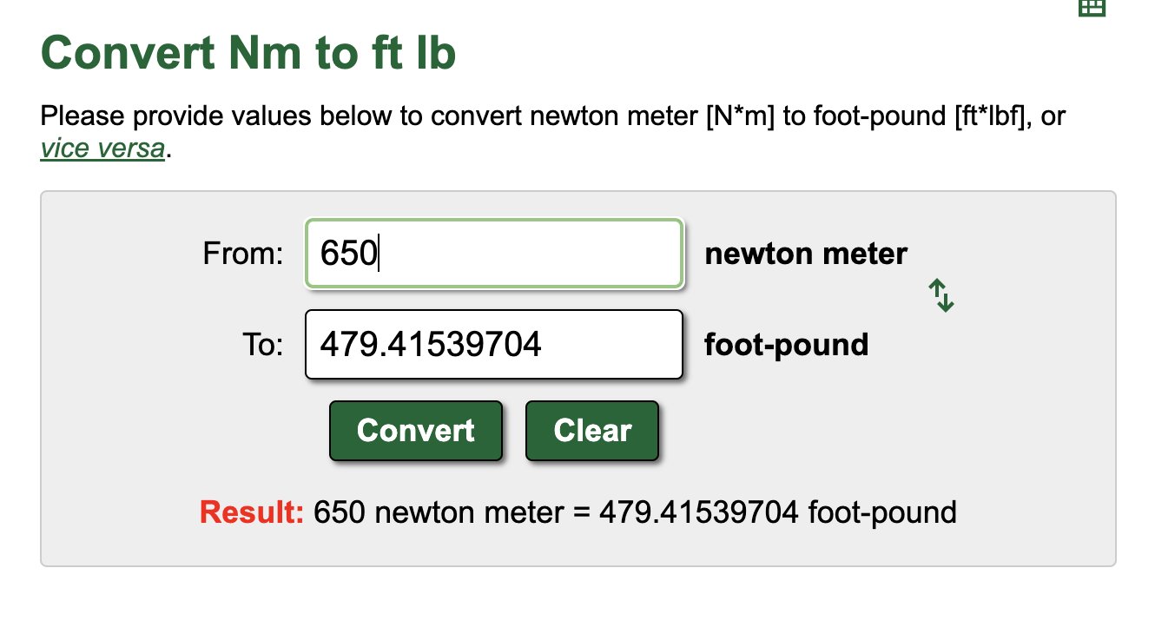Open the calculator icon at top right

(x=1092, y=7)
